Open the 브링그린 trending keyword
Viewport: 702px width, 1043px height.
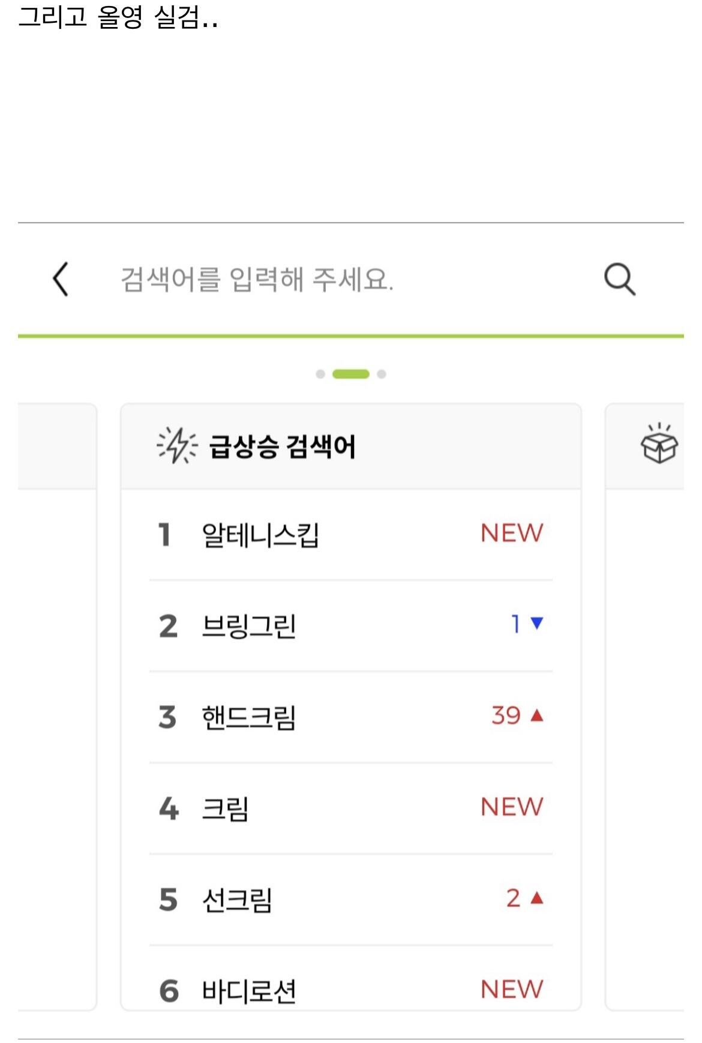pos(248,626)
